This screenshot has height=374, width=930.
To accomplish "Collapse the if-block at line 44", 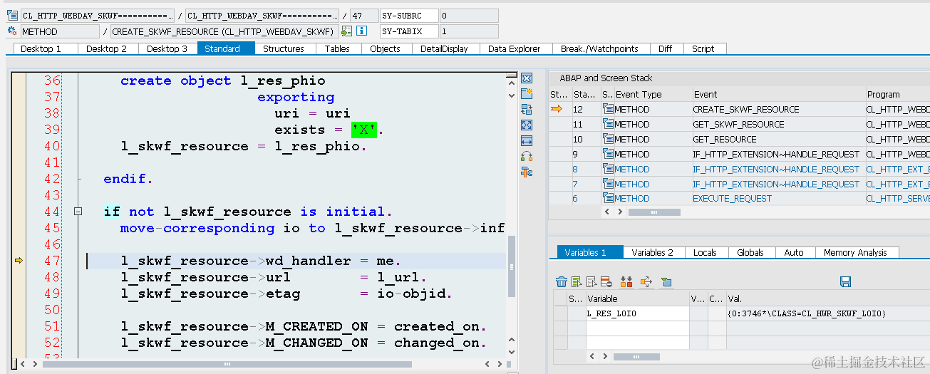I will (x=78, y=212).
